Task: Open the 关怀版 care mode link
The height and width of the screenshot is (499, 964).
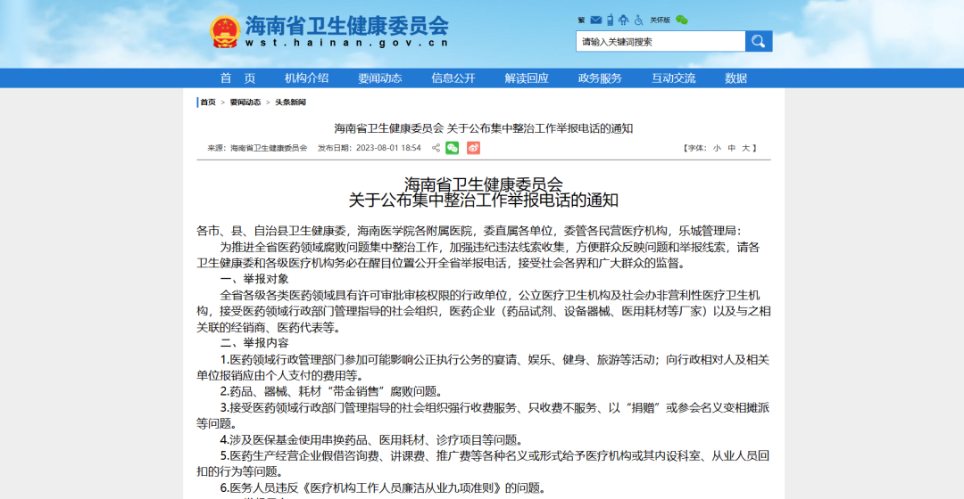Action: tap(660, 20)
